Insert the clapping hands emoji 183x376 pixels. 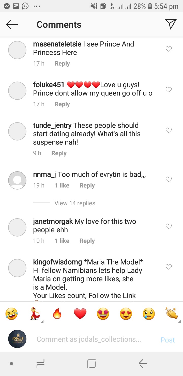click(x=172, y=314)
